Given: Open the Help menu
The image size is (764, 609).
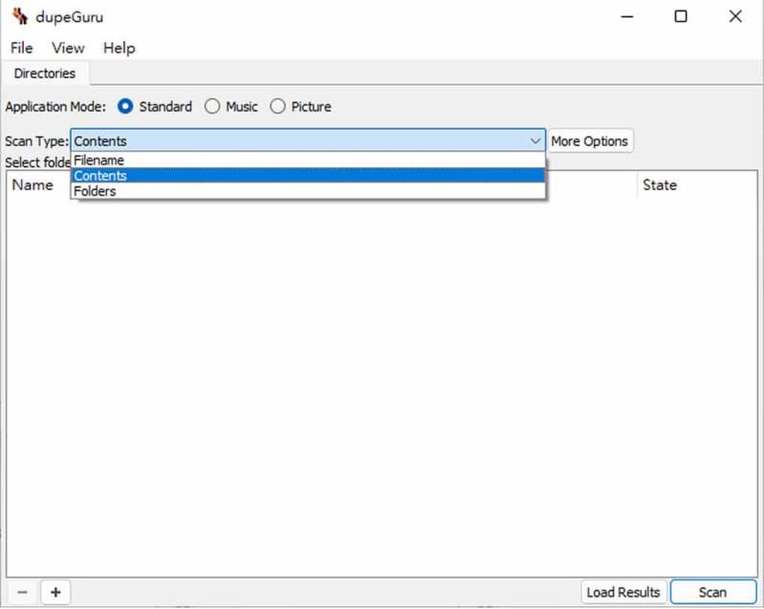Looking at the screenshot, I should click(118, 48).
